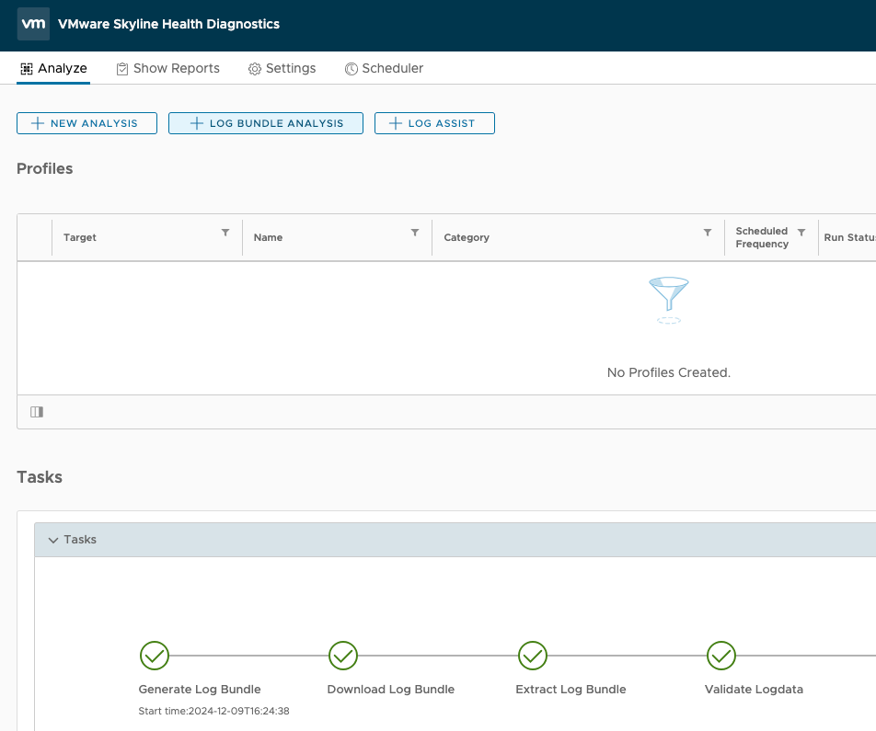Select the Extract Log Bundle step label
This screenshot has height=731, width=876.
coord(571,689)
